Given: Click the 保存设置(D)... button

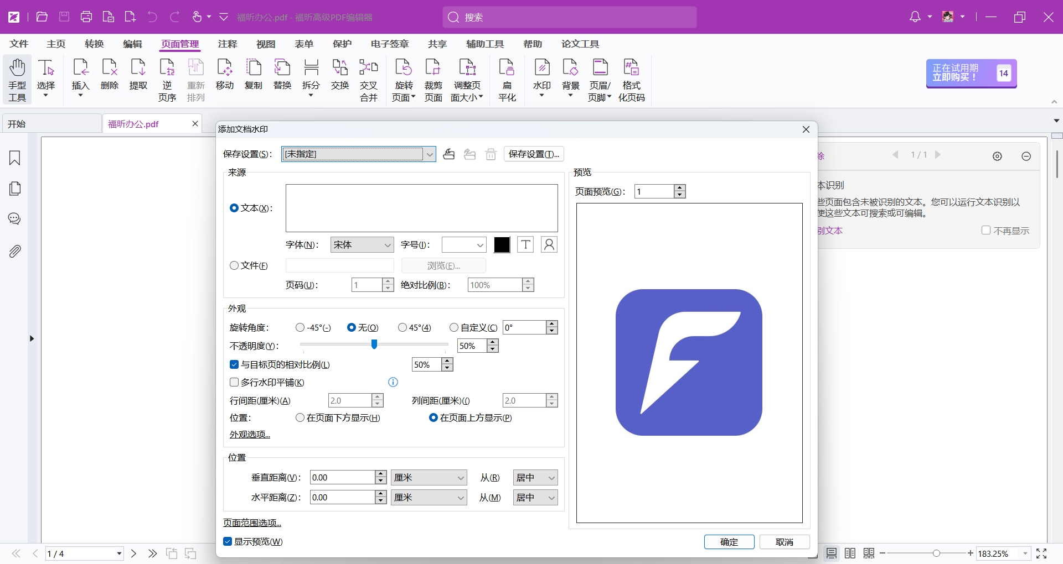Looking at the screenshot, I should click(534, 154).
